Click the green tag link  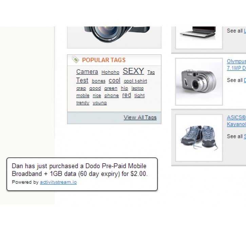(111, 88)
